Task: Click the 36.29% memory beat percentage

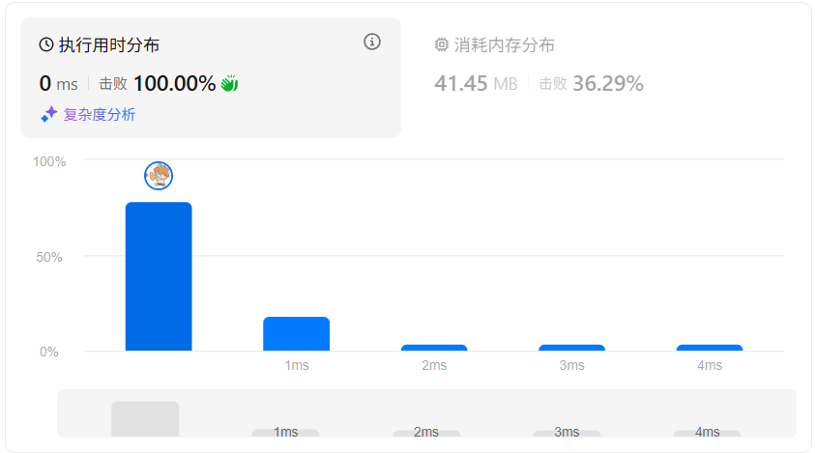Action: coord(608,83)
